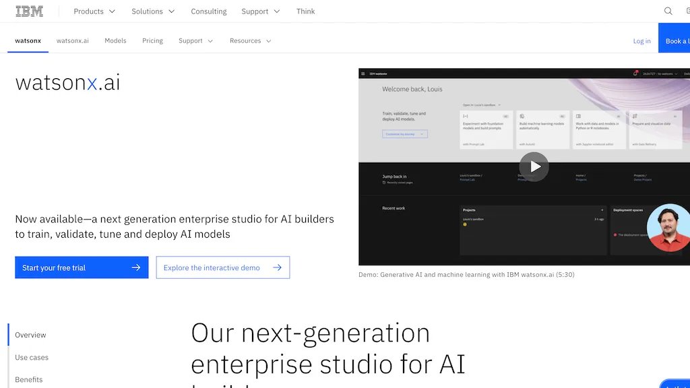Click the Log in link
The width and height of the screenshot is (690, 388).
click(641, 40)
